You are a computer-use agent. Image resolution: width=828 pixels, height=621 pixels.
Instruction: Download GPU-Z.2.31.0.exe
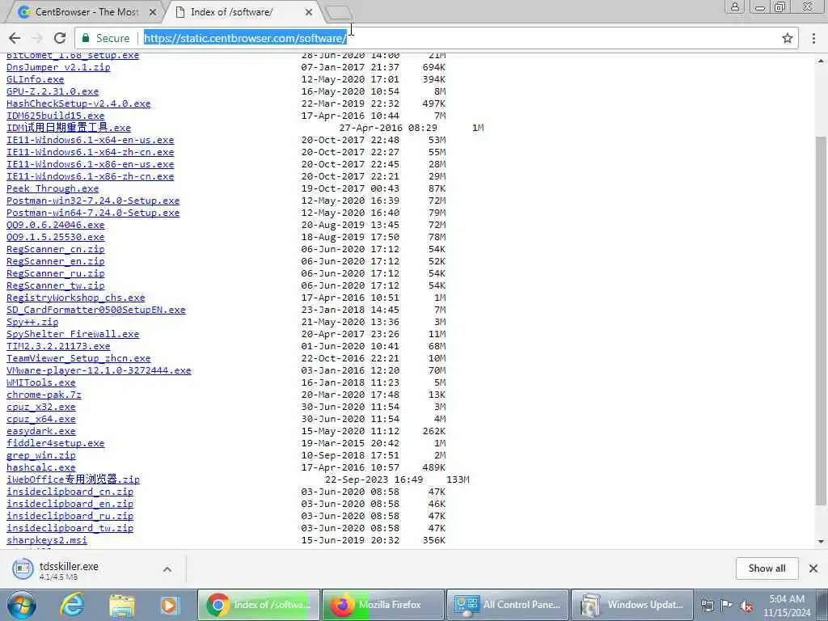53,91
